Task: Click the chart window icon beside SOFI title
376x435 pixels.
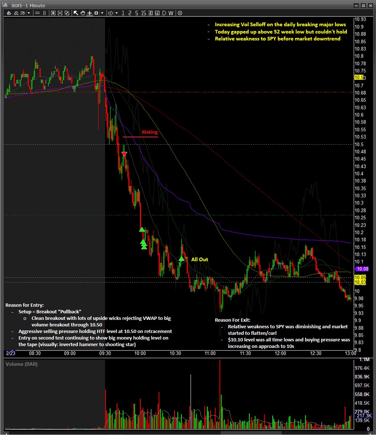Action: [5, 5]
